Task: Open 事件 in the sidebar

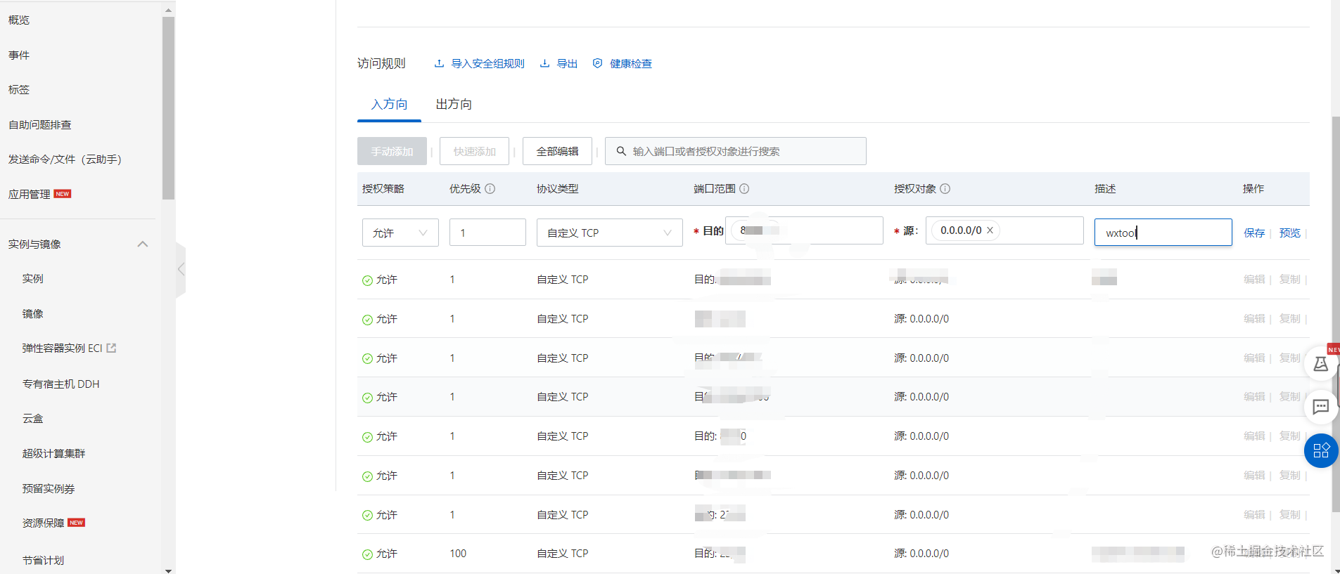Action: point(19,55)
